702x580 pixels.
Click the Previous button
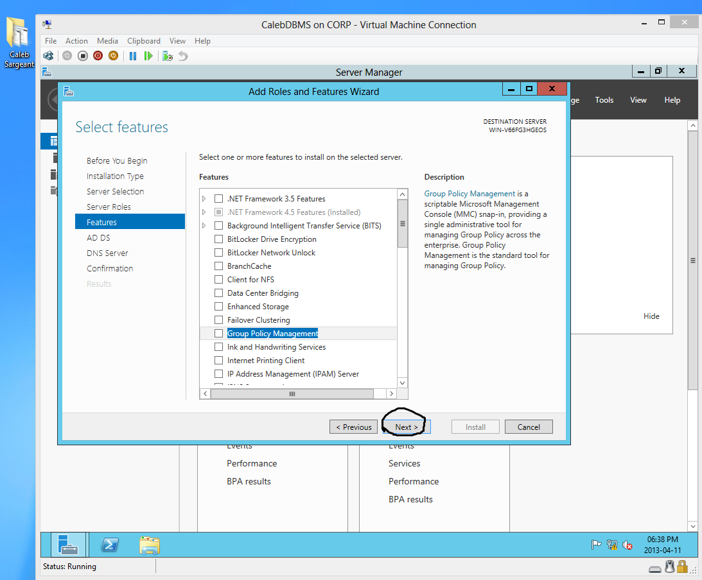pos(353,427)
